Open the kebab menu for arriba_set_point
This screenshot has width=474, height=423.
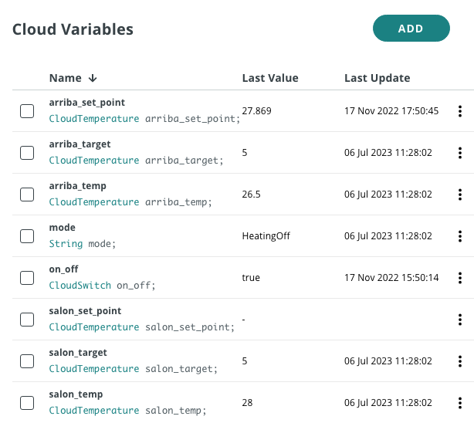click(x=460, y=111)
